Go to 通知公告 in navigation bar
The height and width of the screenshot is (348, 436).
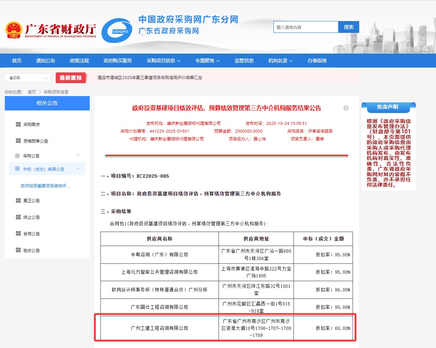pos(45,61)
